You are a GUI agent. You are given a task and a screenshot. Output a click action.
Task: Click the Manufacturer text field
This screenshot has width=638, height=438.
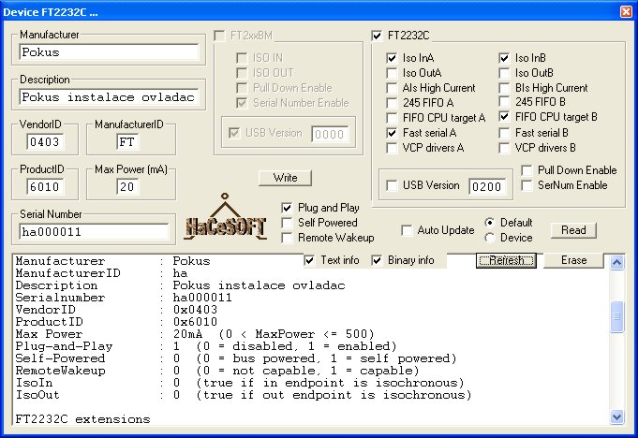(x=108, y=52)
